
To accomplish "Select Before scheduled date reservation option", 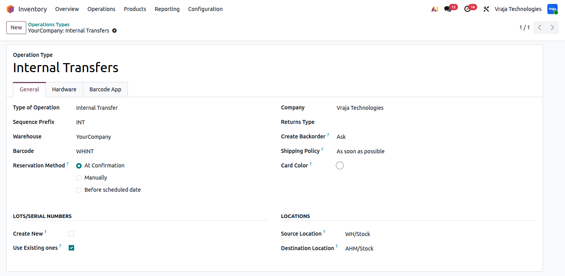I will pos(79,190).
